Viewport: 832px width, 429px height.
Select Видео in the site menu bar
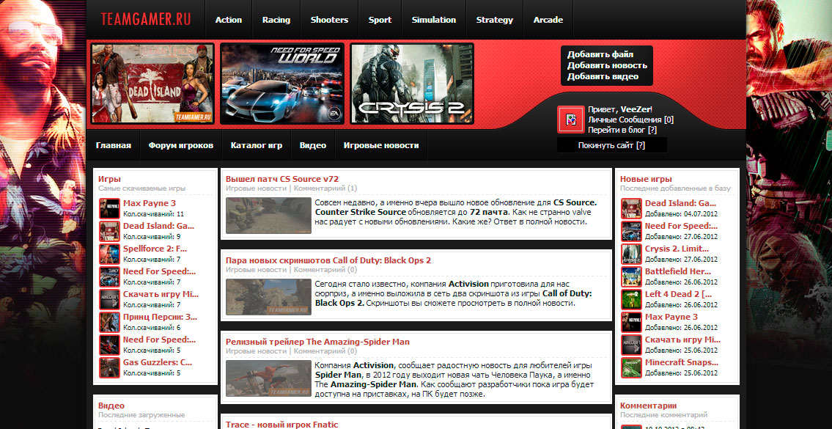pyautogui.click(x=313, y=145)
